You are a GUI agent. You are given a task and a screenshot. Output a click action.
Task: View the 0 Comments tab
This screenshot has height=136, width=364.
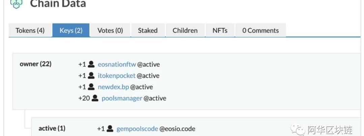(x=260, y=30)
